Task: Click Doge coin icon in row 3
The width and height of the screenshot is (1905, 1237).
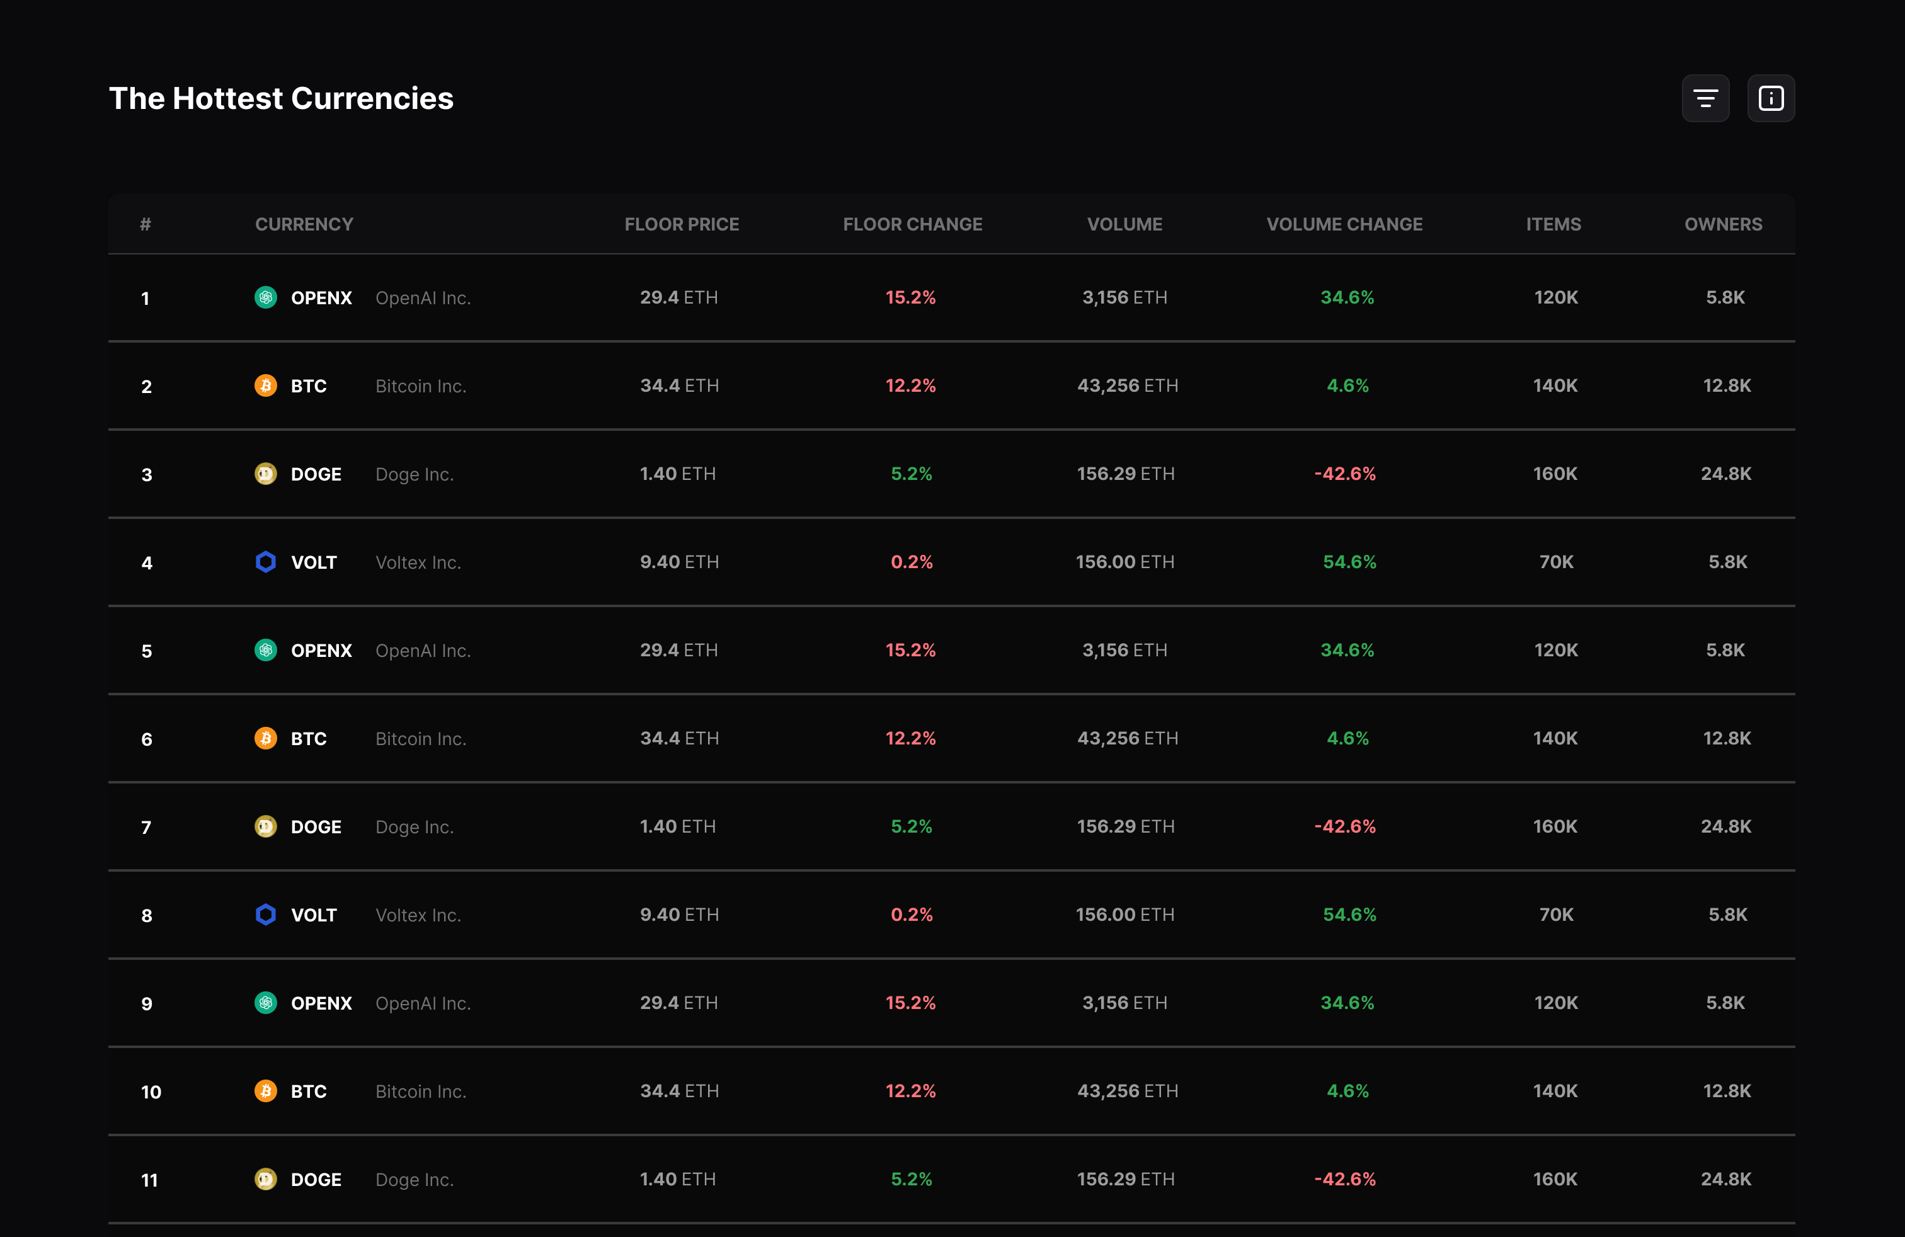Action: (x=266, y=474)
